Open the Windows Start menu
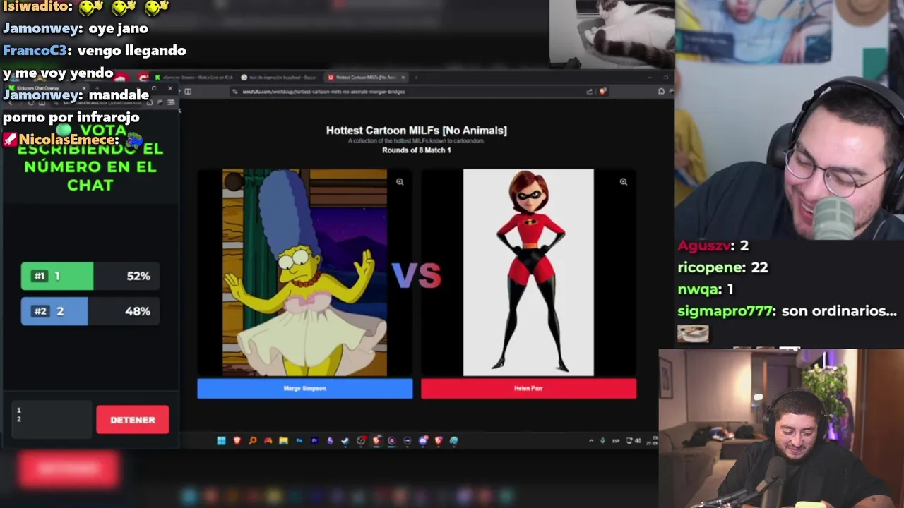Viewport: 904px width, 508px height. pyautogui.click(x=221, y=440)
